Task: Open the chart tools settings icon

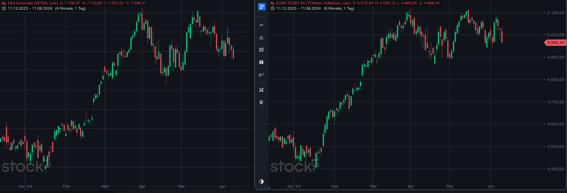Action: click(x=261, y=90)
